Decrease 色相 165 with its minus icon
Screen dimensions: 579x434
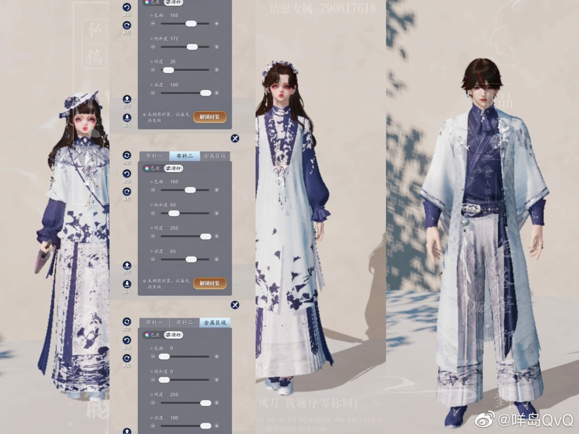click(x=153, y=24)
